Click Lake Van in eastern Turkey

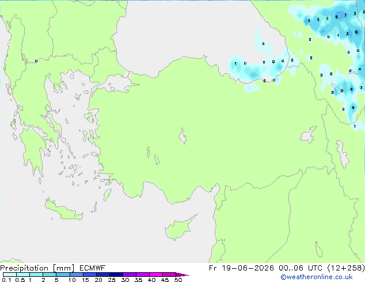[309, 135]
